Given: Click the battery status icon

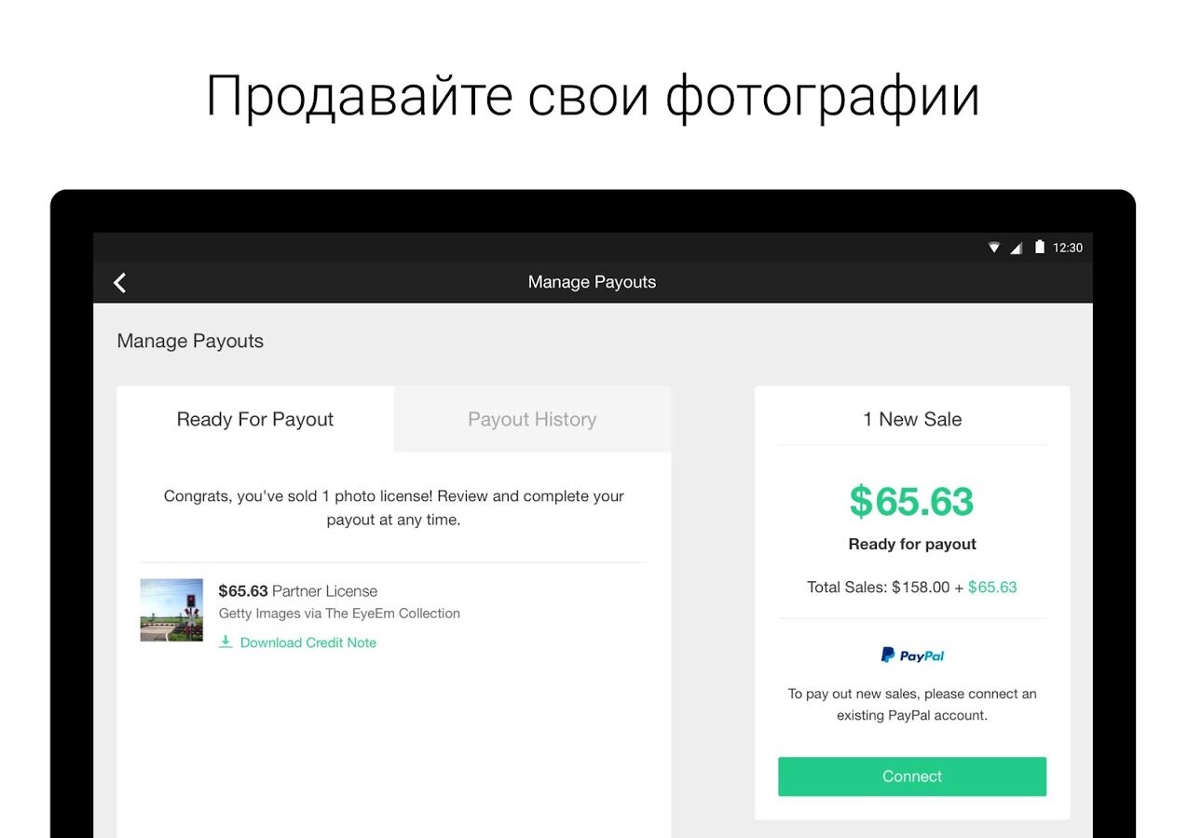Looking at the screenshot, I should click(x=1039, y=248).
